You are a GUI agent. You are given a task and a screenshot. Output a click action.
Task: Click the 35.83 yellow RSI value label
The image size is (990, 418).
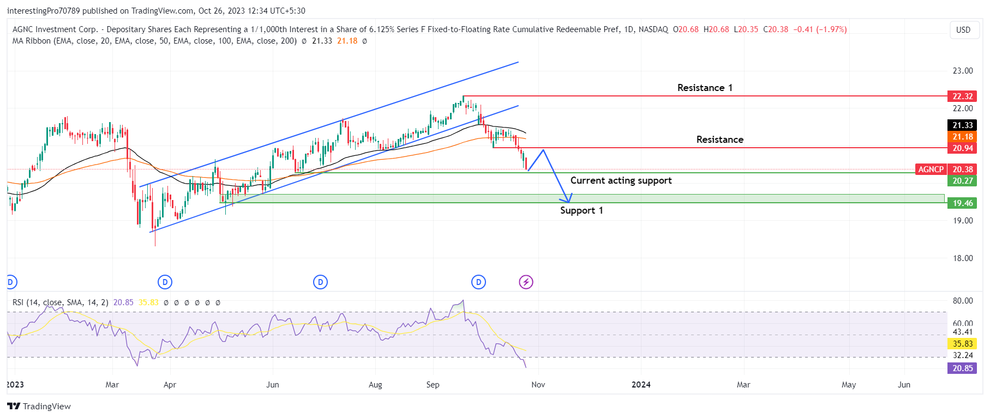point(962,344)
